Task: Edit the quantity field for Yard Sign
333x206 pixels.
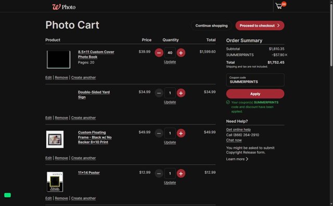Action: [170, 93]
